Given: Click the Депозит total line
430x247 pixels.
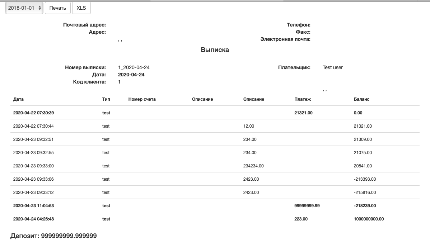Looking at the screenshot, I should [53, 236].
